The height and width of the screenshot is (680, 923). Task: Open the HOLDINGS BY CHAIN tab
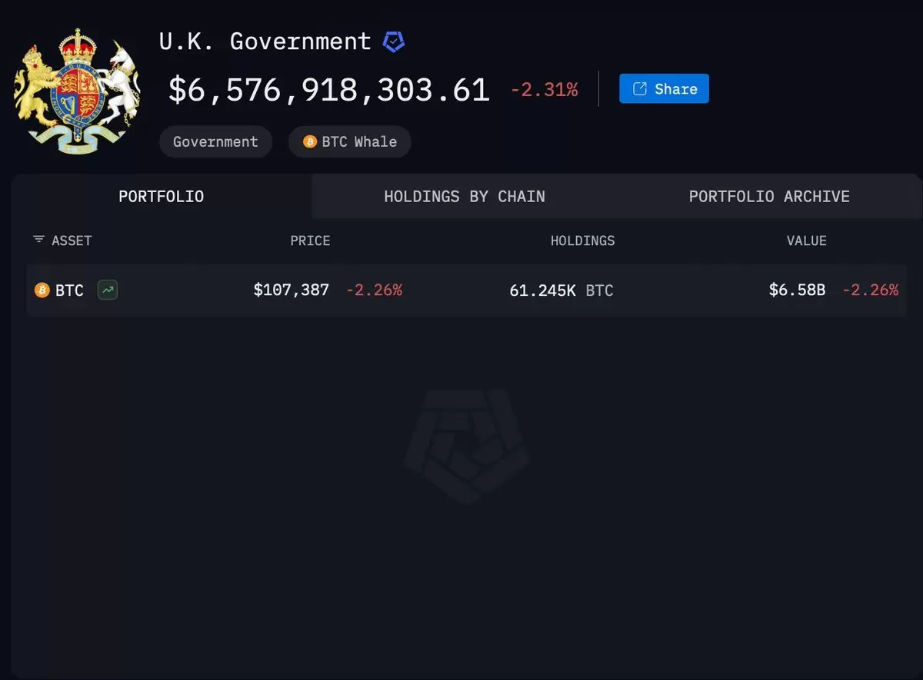(x=465, y=197)
